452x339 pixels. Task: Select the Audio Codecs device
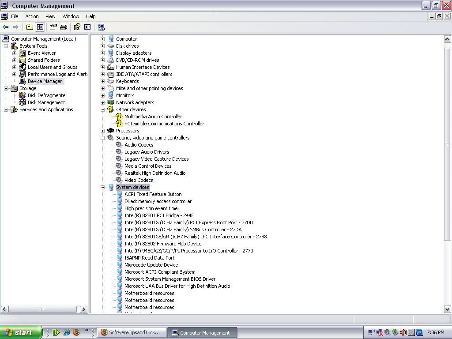(139, 145)
